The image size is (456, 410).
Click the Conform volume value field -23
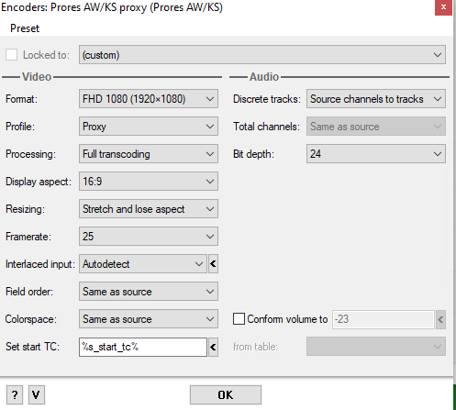384,319
